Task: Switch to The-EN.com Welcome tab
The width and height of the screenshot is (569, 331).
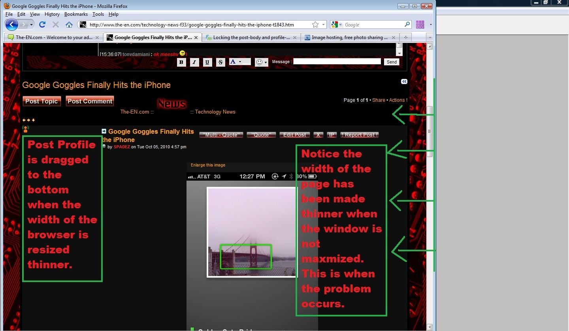Action: [x=53, y=37]
